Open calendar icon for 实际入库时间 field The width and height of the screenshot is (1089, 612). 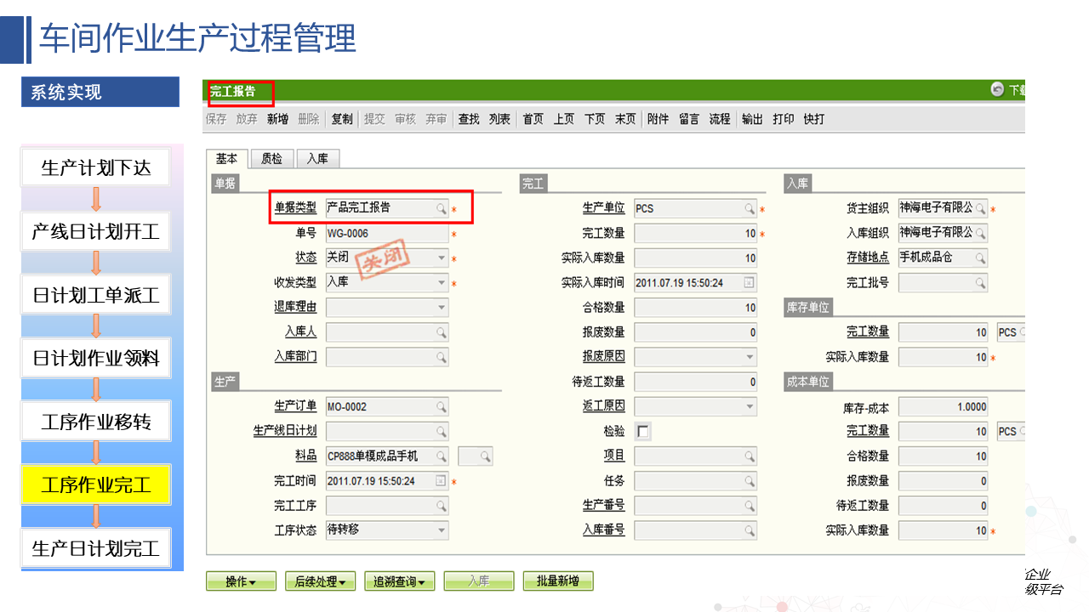749,283
